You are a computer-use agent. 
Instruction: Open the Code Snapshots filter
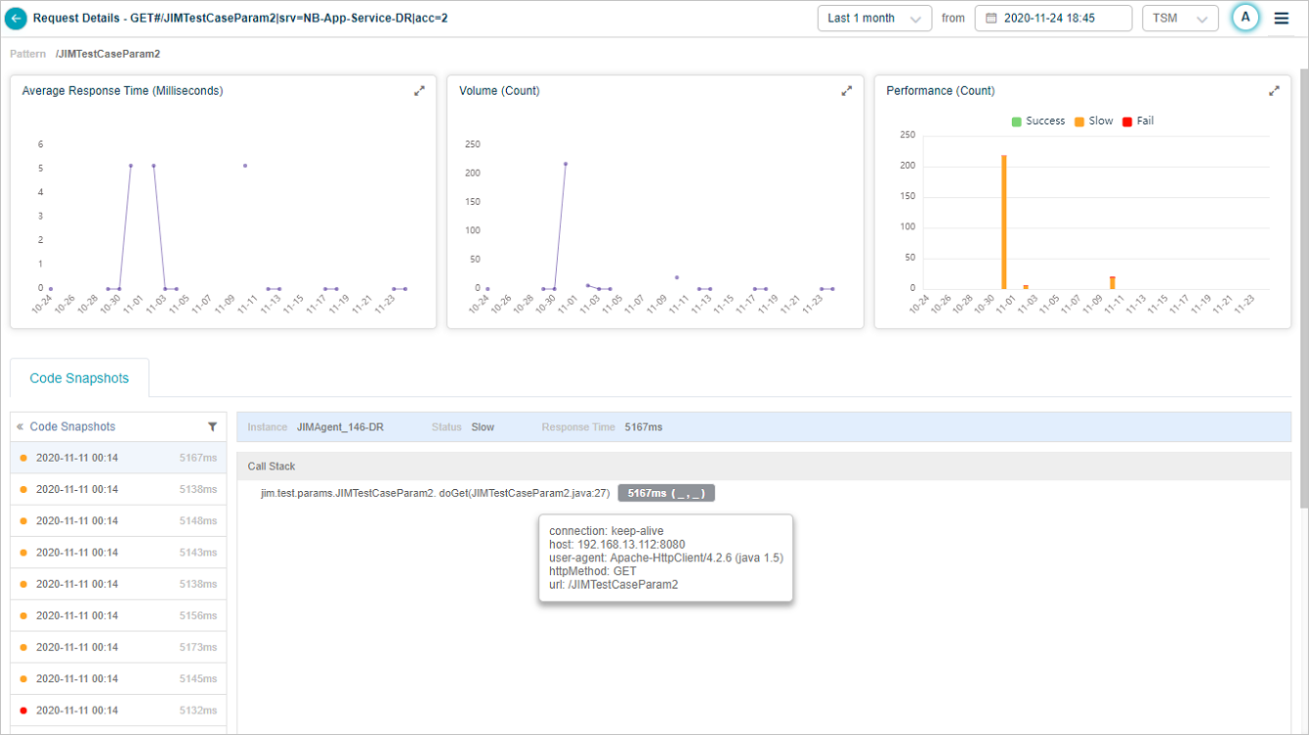click(x=213, y=427)
